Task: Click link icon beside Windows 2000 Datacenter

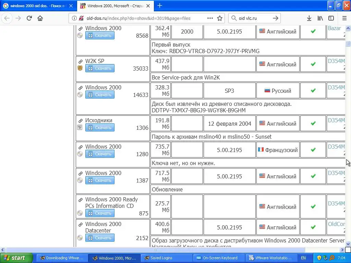Action: 80,224
